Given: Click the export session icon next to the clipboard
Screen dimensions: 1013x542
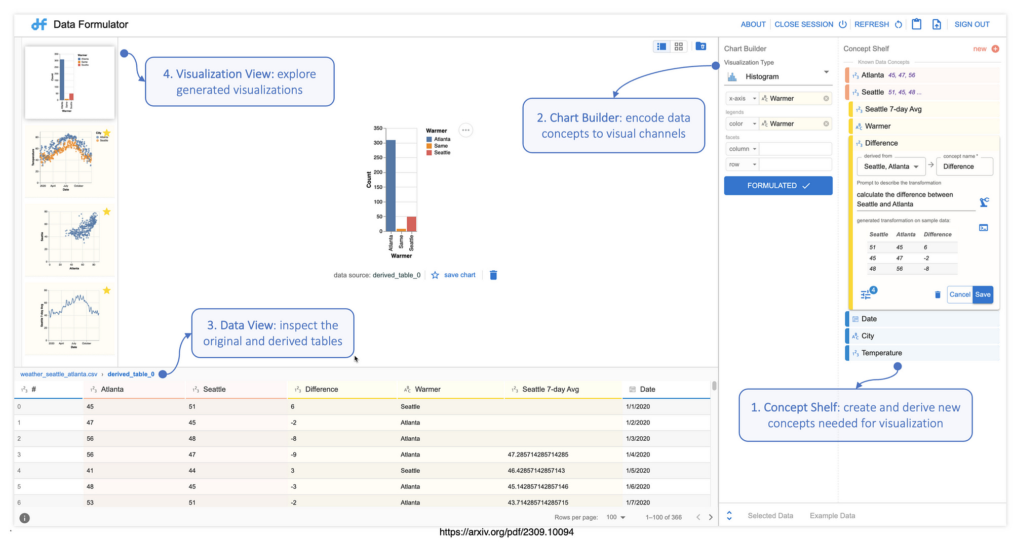Looking at the screenshot, I should 937,24.
